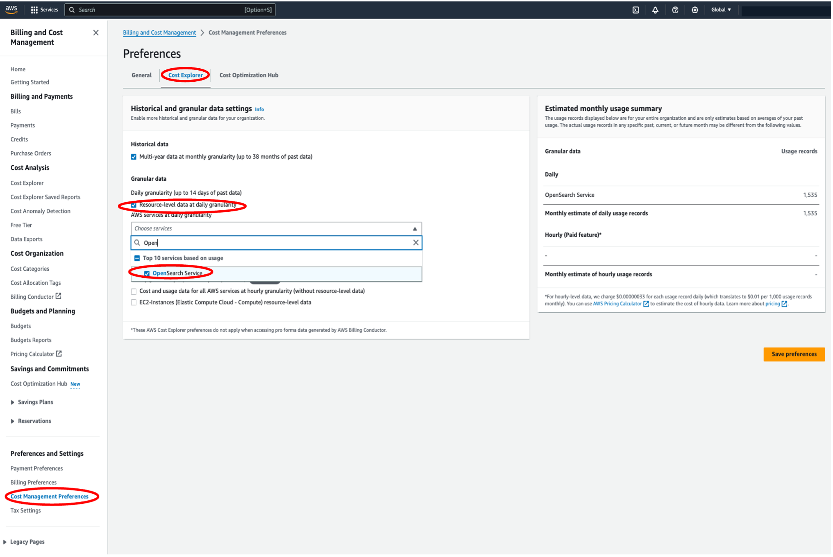Image resolution: width=833 pixels, height=557 pixels.
Task: Clear the service search with X icon
Action: tap(416, 242)
